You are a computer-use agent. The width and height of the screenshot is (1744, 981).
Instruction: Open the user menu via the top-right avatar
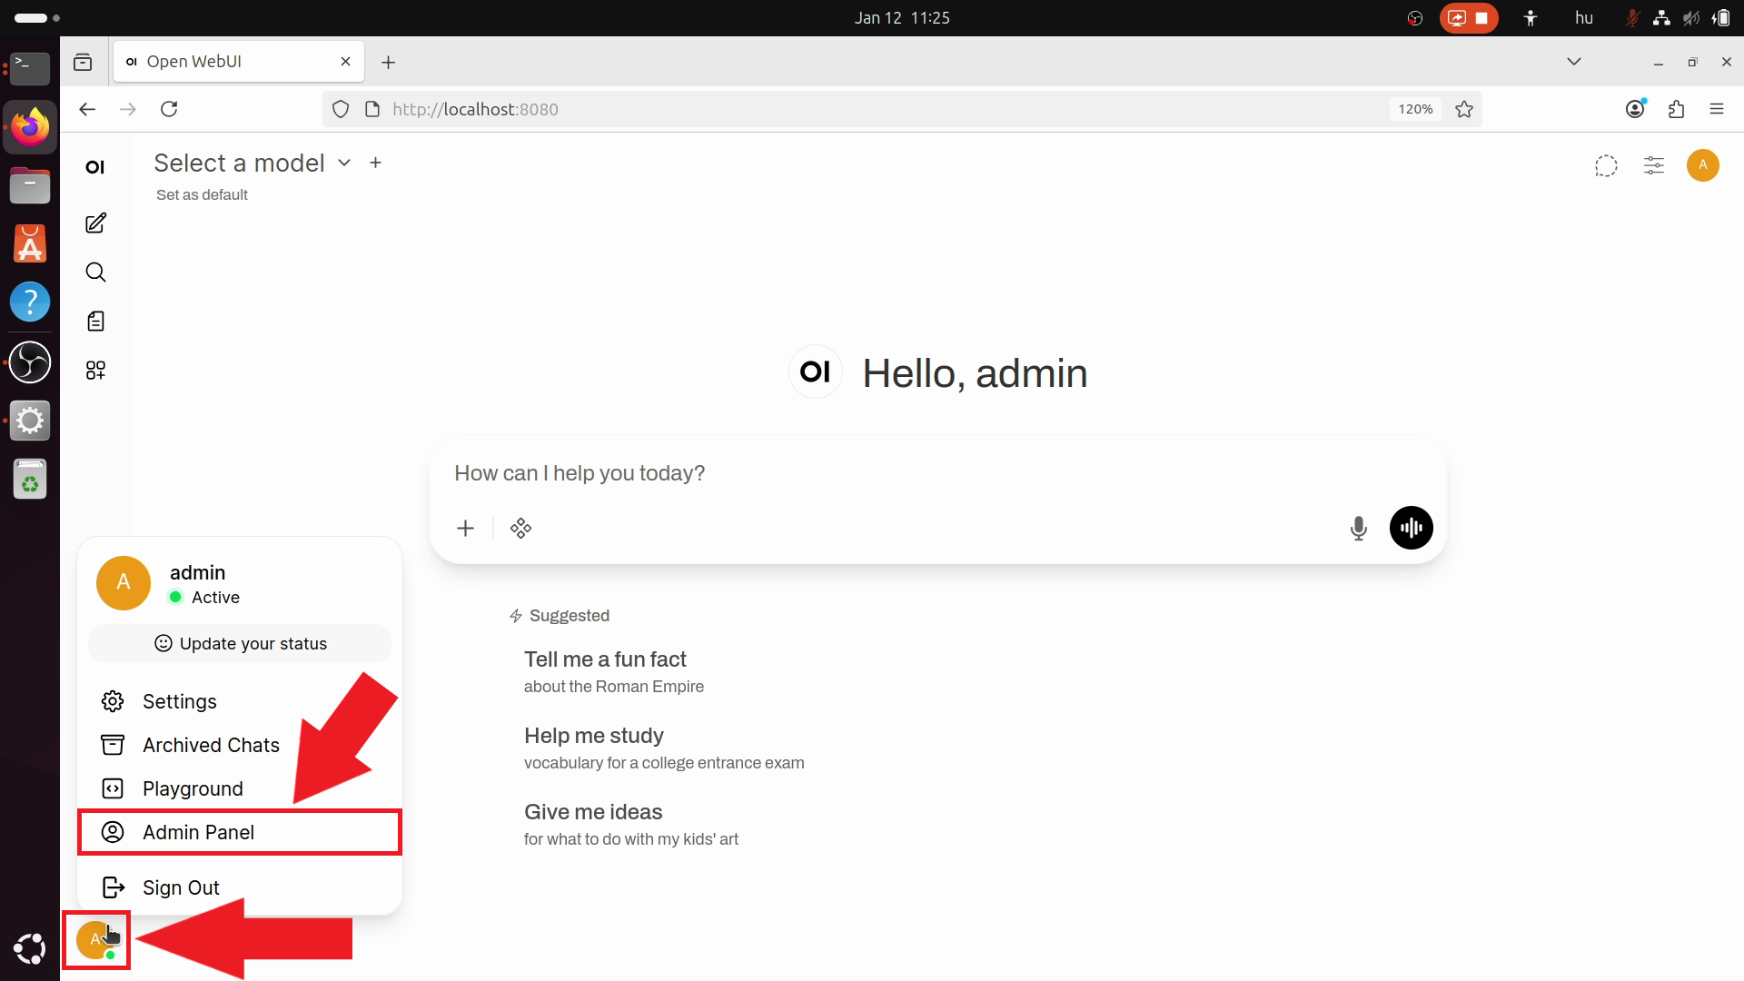tap(1702, 165)
